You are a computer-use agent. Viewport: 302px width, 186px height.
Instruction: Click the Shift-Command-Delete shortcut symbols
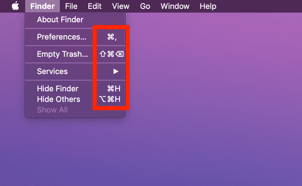click(111, 54)
